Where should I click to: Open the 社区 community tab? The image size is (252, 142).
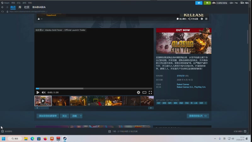coord(27,7)
